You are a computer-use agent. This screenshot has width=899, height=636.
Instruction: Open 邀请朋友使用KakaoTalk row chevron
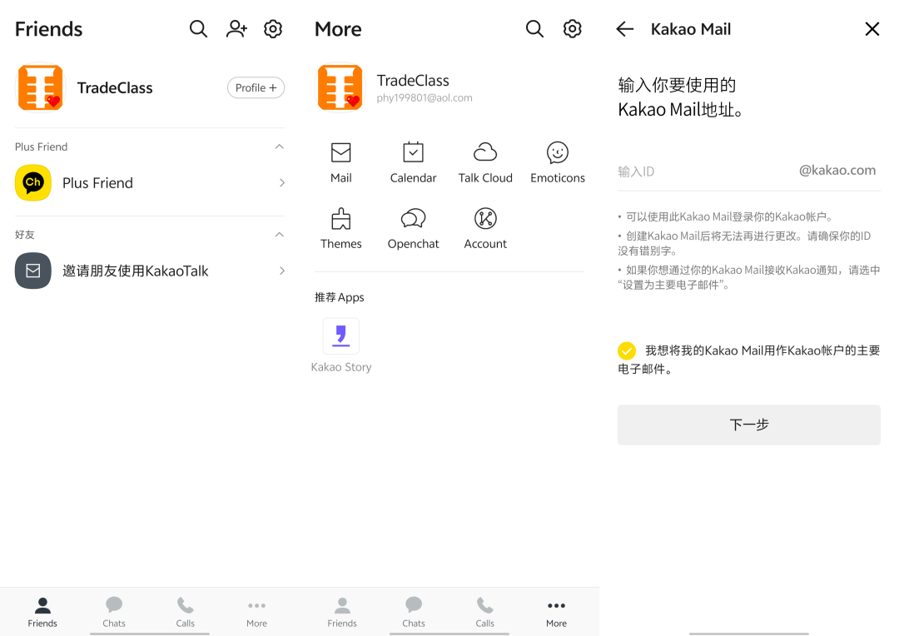(x=281, y=271)
